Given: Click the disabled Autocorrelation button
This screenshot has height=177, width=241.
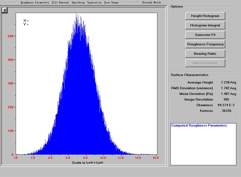Looking at the screenshot, I should pyautogui.click(x=205, y=63).
